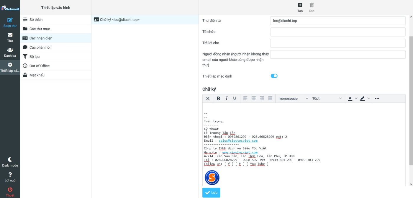
Task: Click the Tổ chức organization field
Action: pyautogui.click(x=338, y=32)
